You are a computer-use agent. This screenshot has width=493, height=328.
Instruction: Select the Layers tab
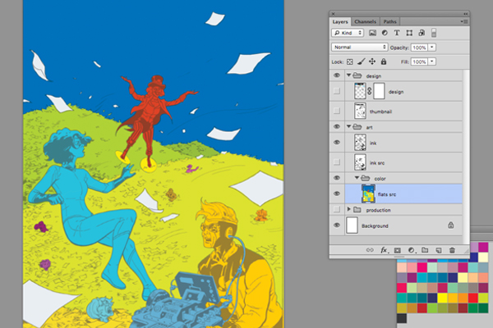click(340, 21)
